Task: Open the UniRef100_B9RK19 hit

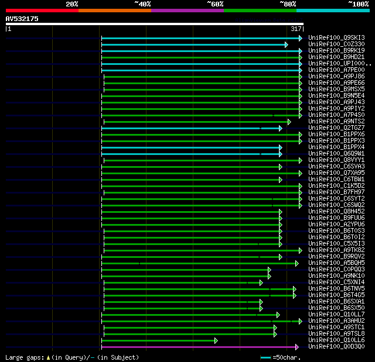Action: pyautogui.click(x=336, y=51)
